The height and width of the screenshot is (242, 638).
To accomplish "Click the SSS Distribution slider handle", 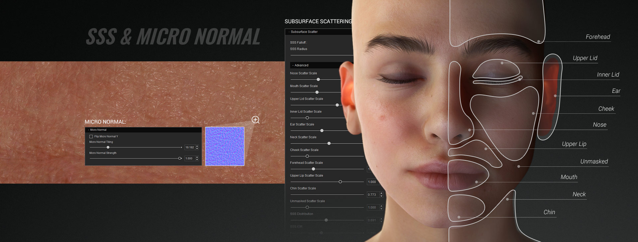I will coord(326,220).
